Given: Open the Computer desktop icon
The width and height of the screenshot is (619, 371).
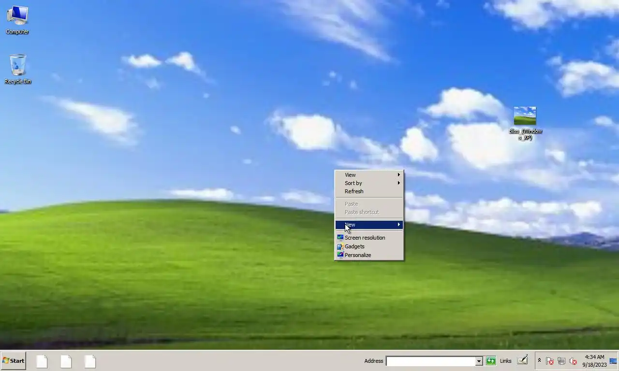Looking at the screenshot, I should (x=17, y=20).
